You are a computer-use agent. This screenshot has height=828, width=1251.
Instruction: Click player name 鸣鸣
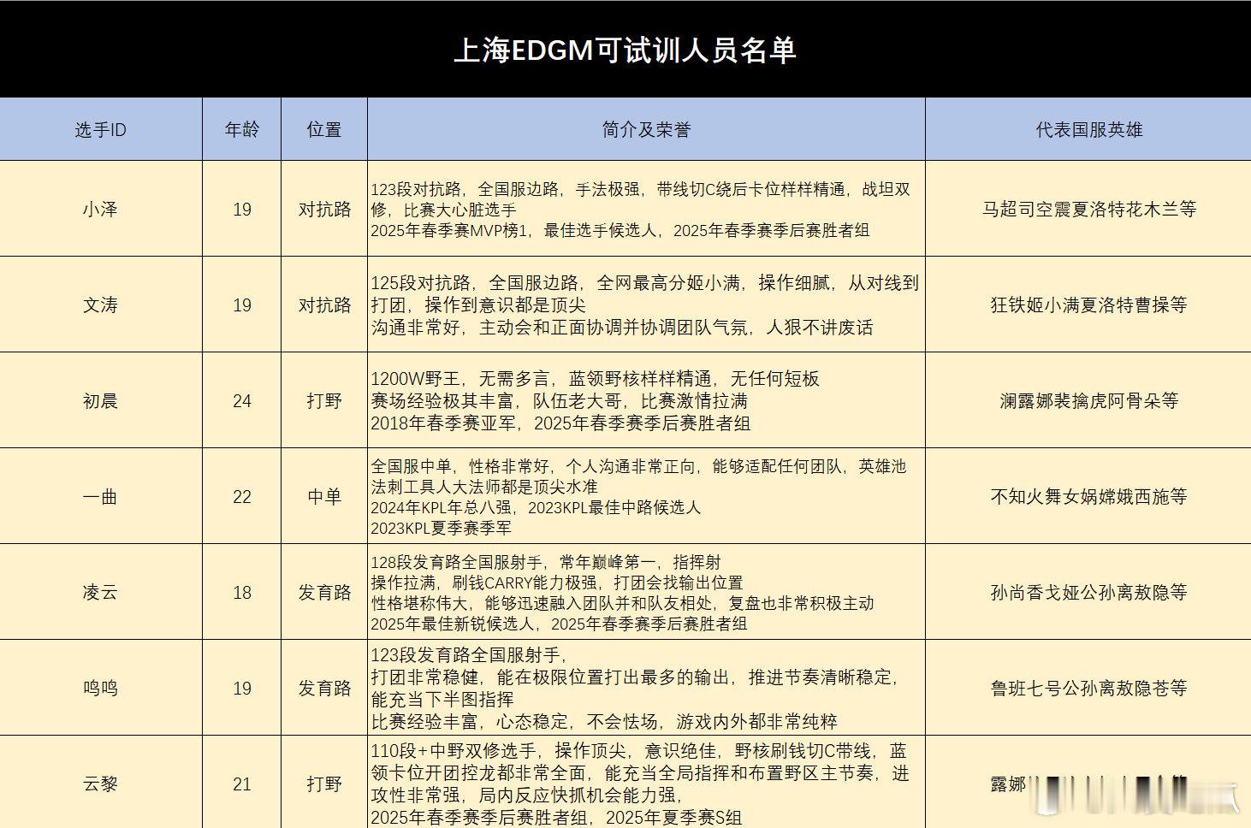coord(100,688)
